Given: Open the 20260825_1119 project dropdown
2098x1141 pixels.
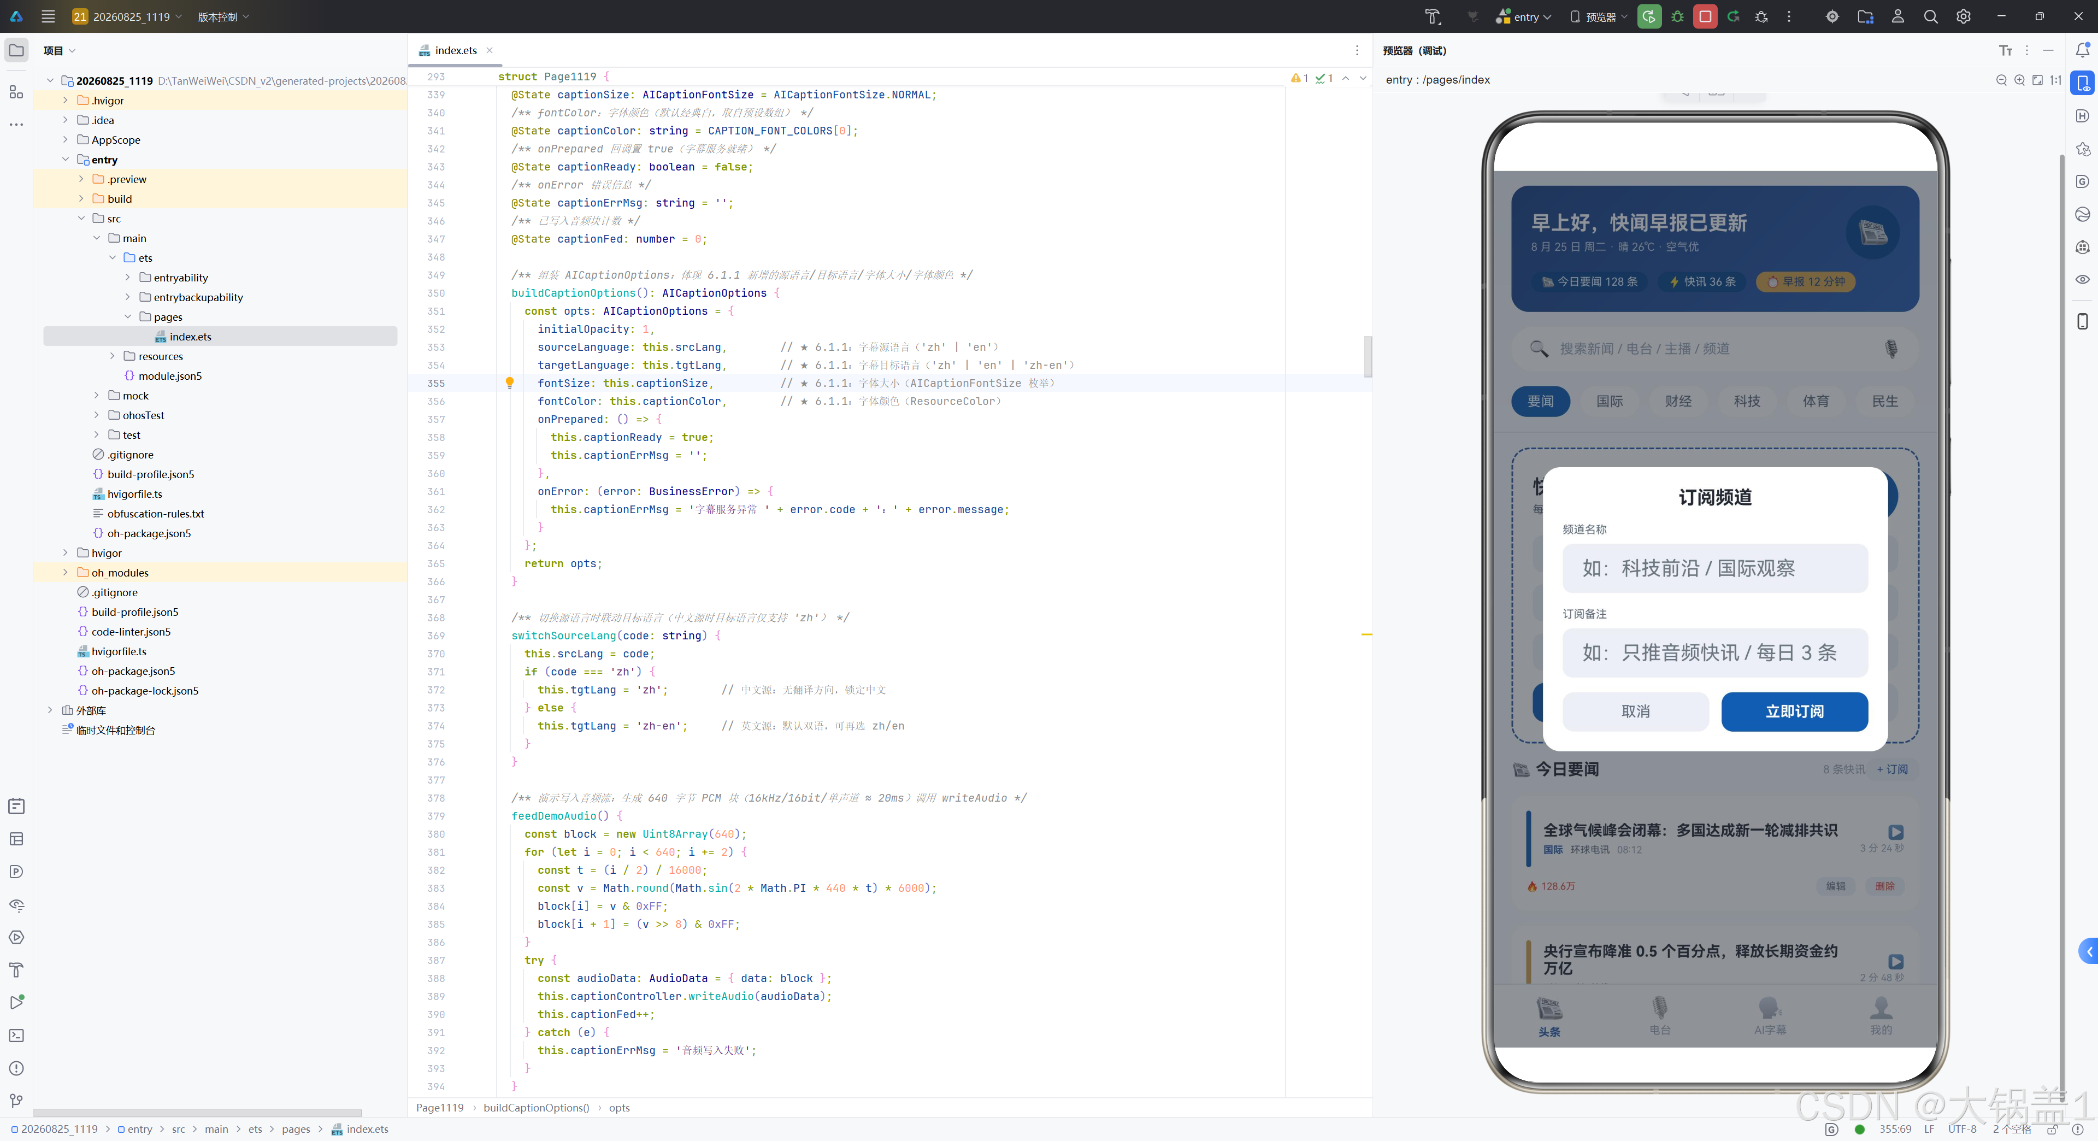Looking at the screenshot, I should tap(126, 16).
